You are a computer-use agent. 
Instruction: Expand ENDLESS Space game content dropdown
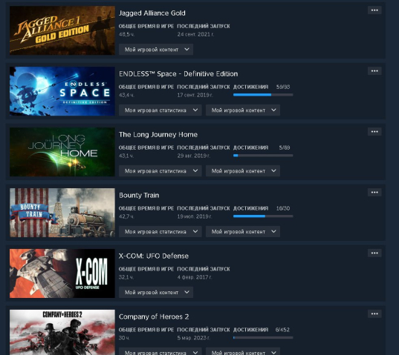tap(243, 110)
